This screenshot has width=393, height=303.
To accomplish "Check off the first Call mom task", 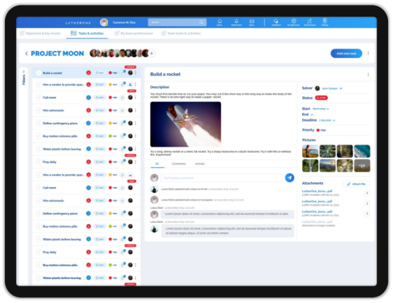I will point(38,97).
